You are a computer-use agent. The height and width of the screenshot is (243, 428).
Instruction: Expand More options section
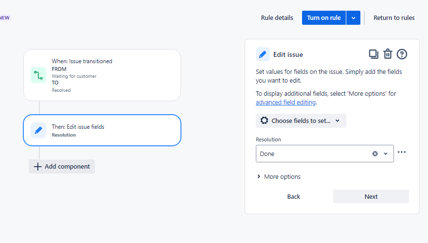point(279,177)
